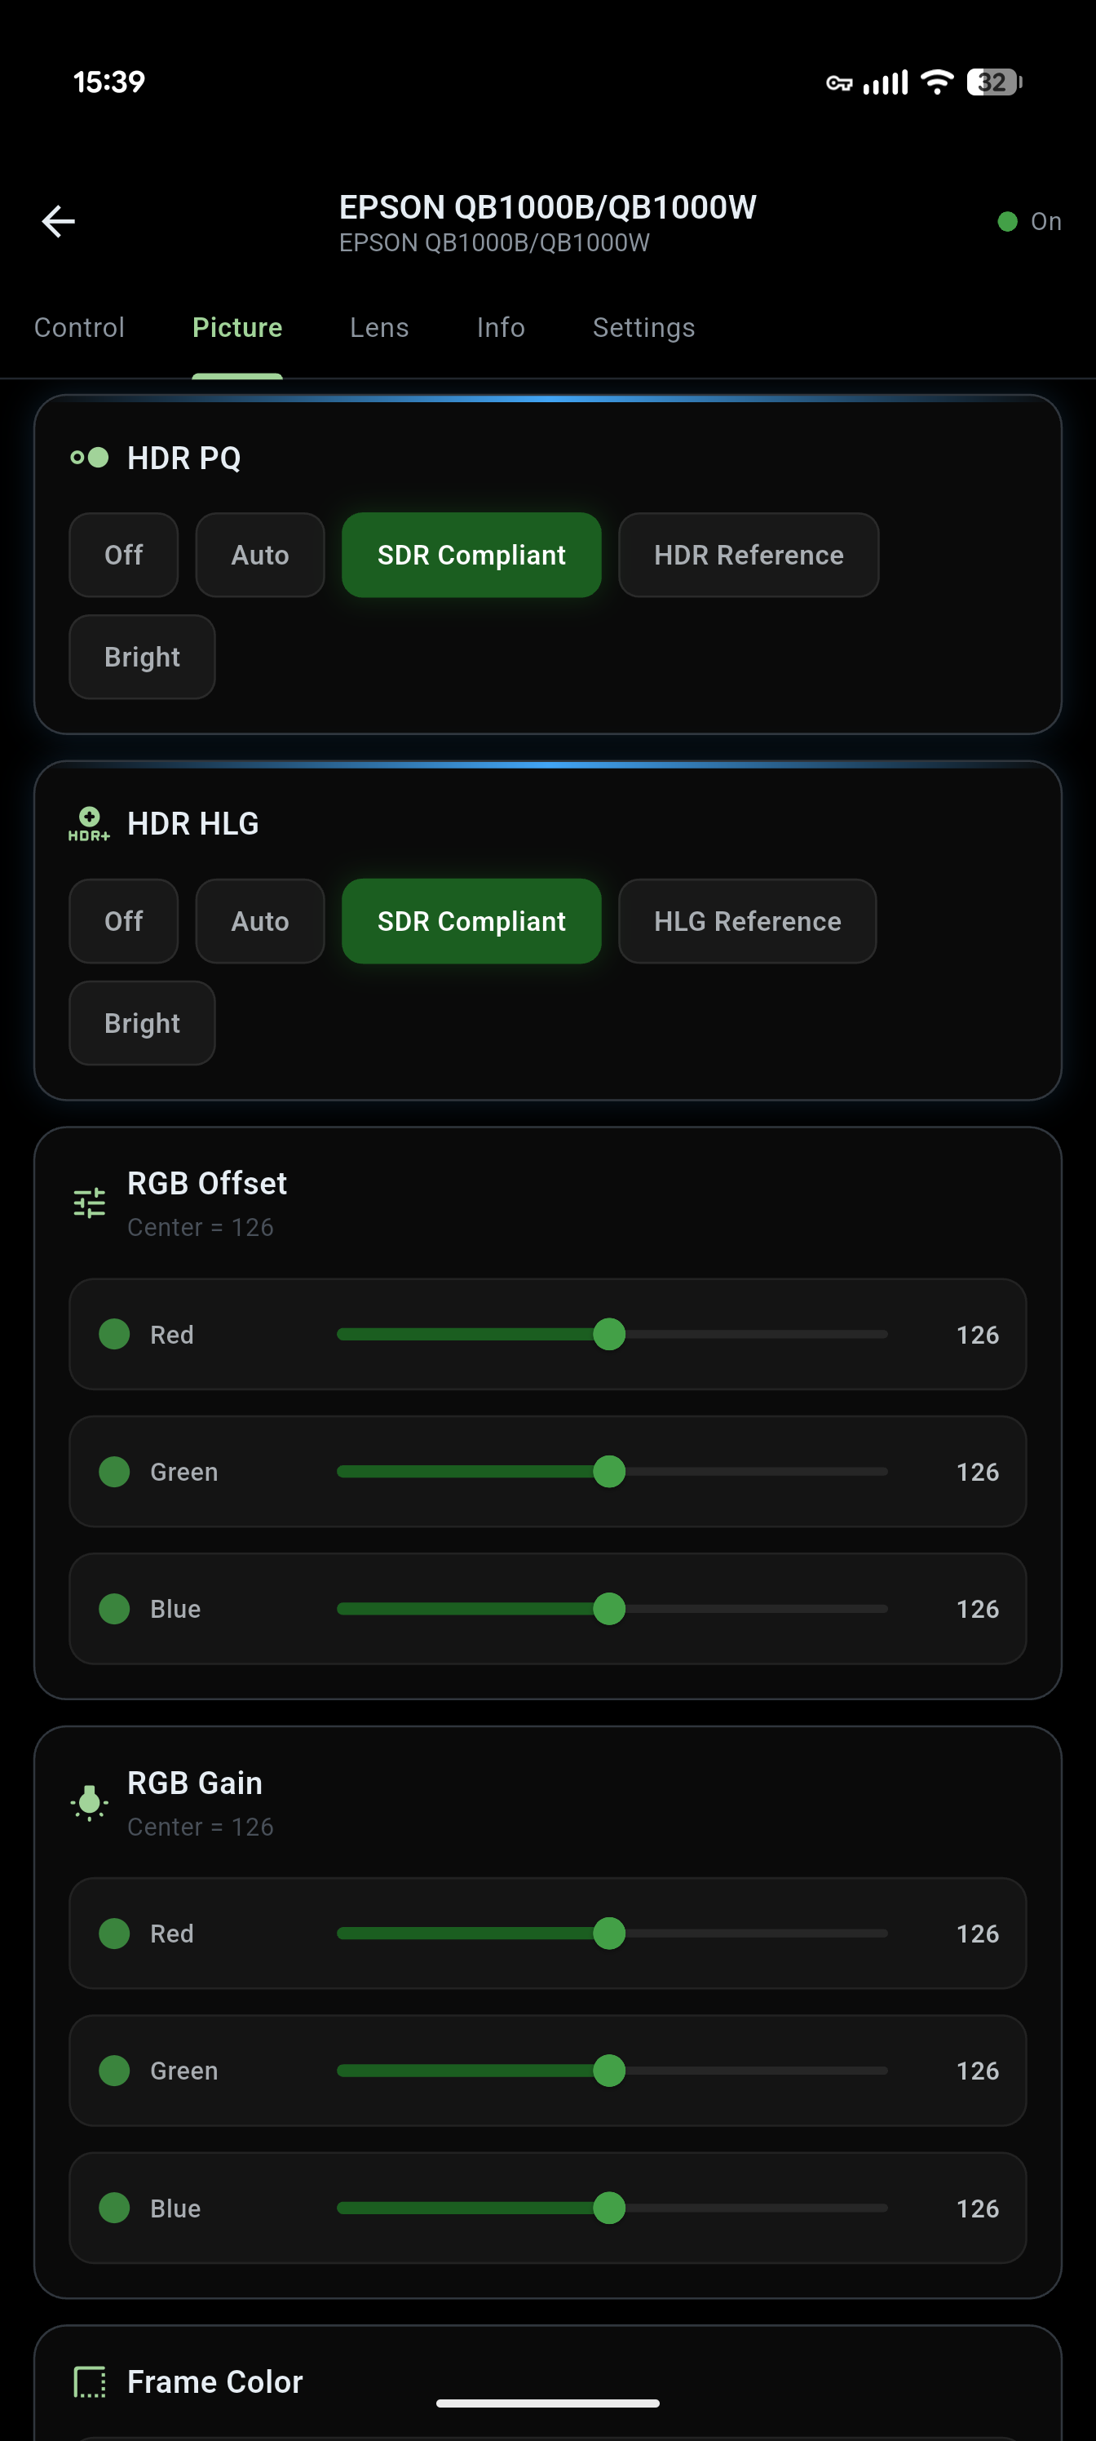Select Auto for HDR HLG
The height and width of the screenshot is (2441, 1096).
click(259, 920)
